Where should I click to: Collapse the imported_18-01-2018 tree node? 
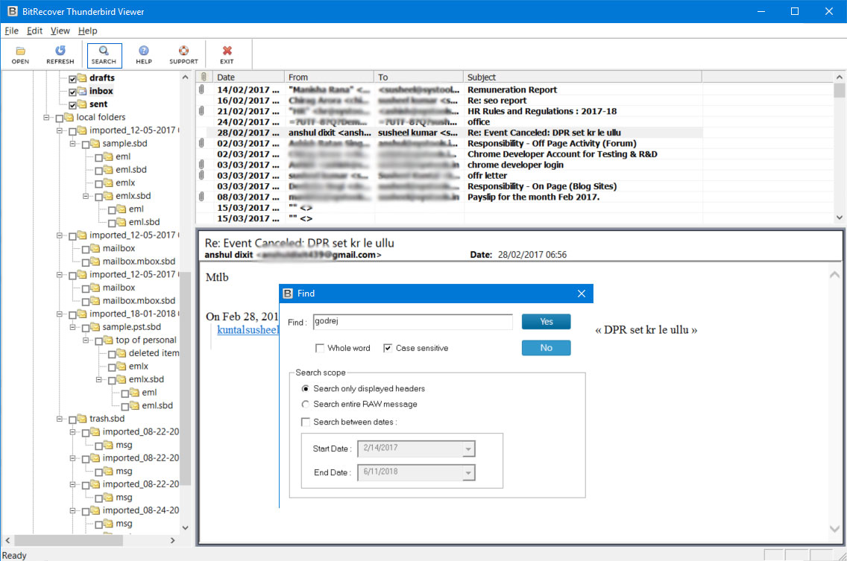pyautogui.click(x=60, y=314)
